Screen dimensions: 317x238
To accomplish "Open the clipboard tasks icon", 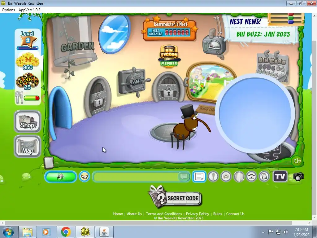I will pyautogui.click(x=264, y=176).
